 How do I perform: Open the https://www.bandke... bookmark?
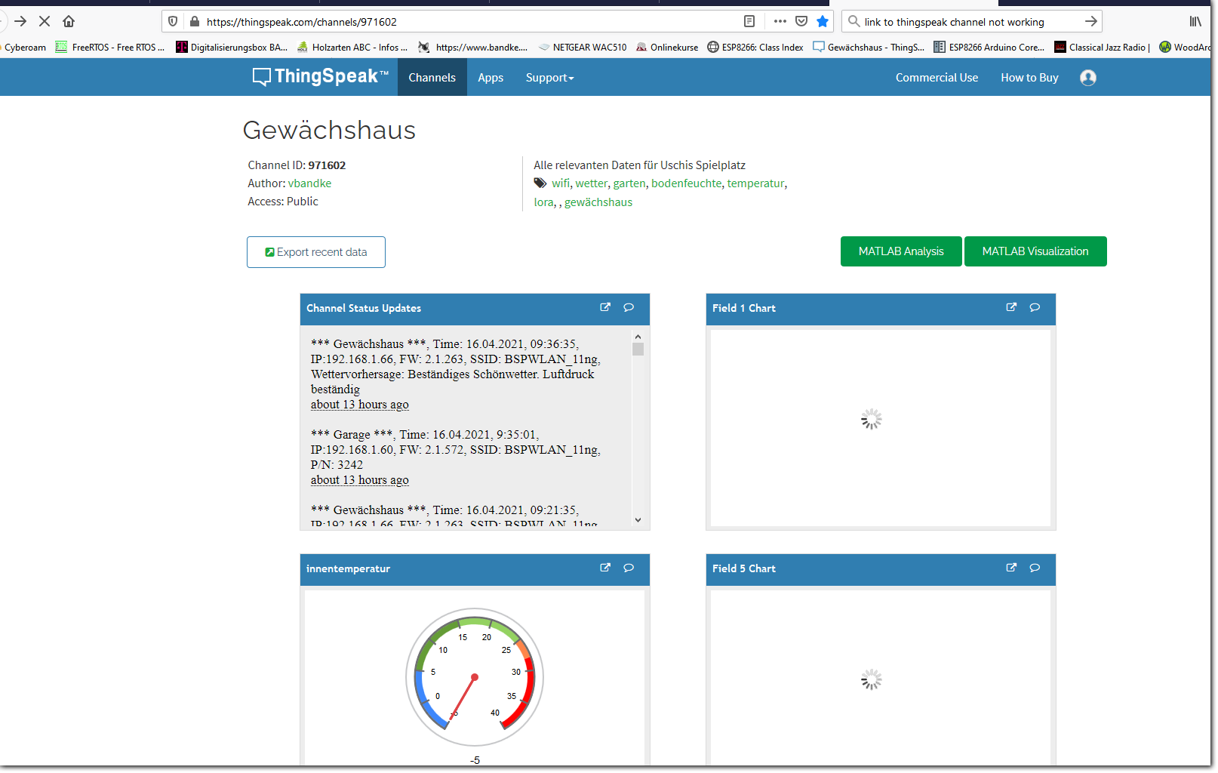pos(473,47)
